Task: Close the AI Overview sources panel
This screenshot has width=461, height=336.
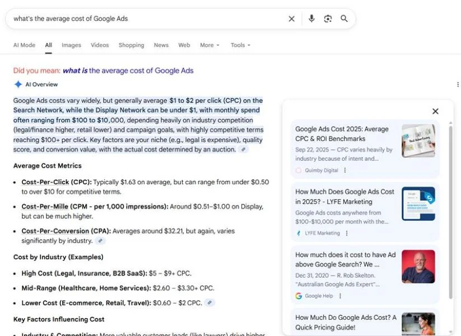Action: pos(435,111)
